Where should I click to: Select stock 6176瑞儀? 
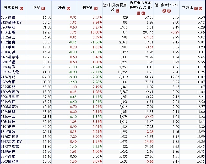pyautogui.click(x=8, y=67)
